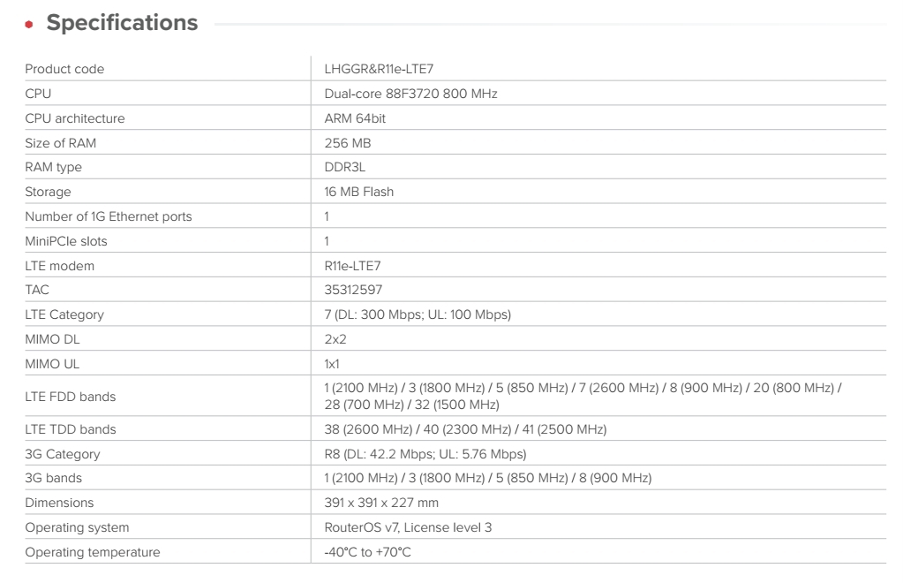Select the CPU architecture row label
903x583 pixels.
(74, 117)
